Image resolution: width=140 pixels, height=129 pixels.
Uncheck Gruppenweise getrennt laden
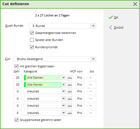16,120
